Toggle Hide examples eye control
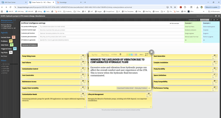The width and height of the screenshot is (221, 118). tap(174, 23)
